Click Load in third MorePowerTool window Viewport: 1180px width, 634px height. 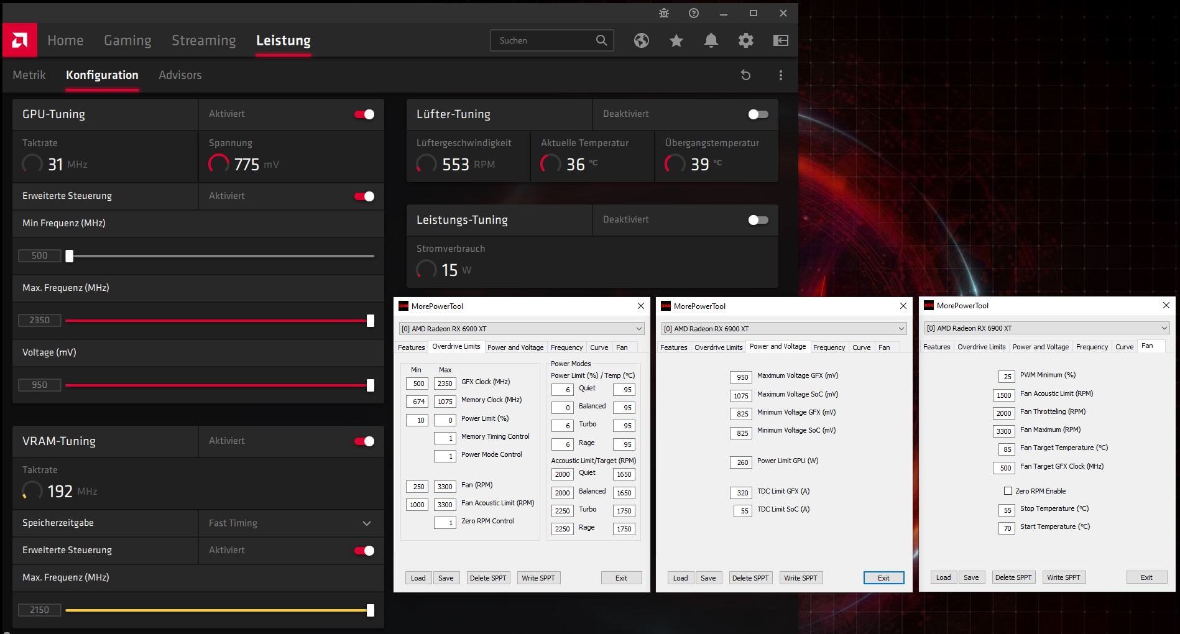coord(944,577)
